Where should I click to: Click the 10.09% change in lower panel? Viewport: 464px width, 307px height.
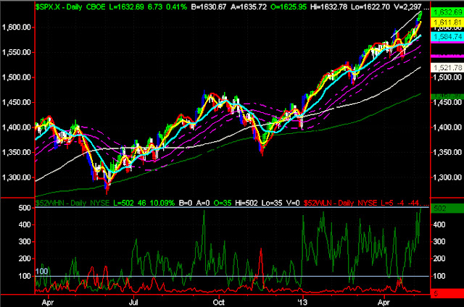click(x=162, y=203)
